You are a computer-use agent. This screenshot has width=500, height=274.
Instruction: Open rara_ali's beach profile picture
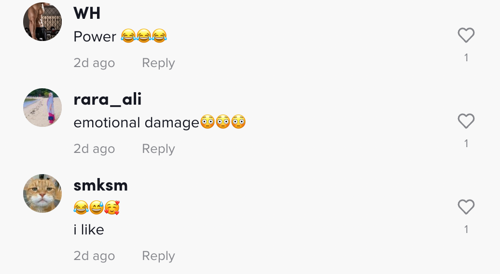click(42, 108)
